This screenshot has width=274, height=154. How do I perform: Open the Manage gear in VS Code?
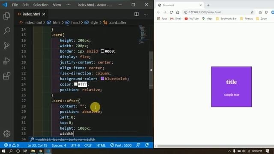[x=7, y=133]
